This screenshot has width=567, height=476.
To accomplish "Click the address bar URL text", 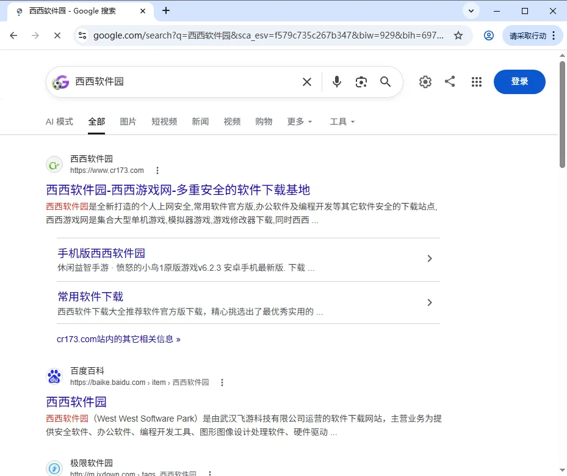I will click(269, 35).
